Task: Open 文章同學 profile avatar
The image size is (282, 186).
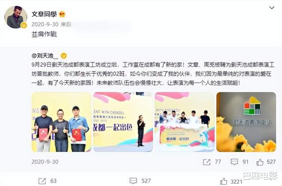Action: pyautogui.click(x=16, y=17)
